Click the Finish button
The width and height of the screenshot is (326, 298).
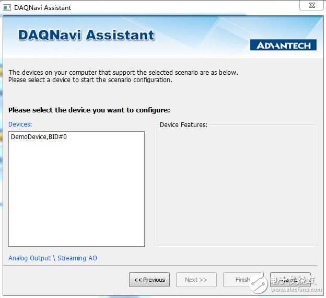click(243, 280)
